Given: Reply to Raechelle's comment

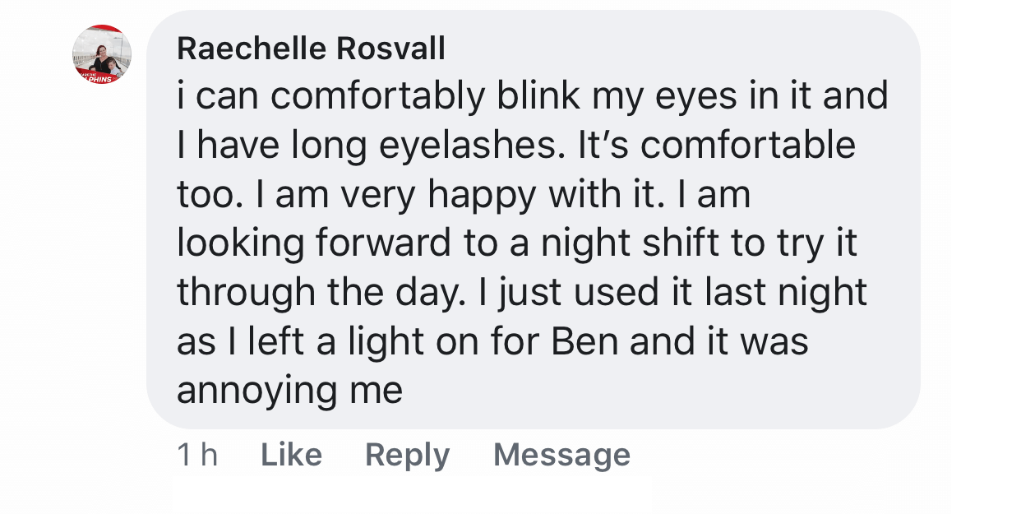Looking at the screenshot, I should [407, 455].
